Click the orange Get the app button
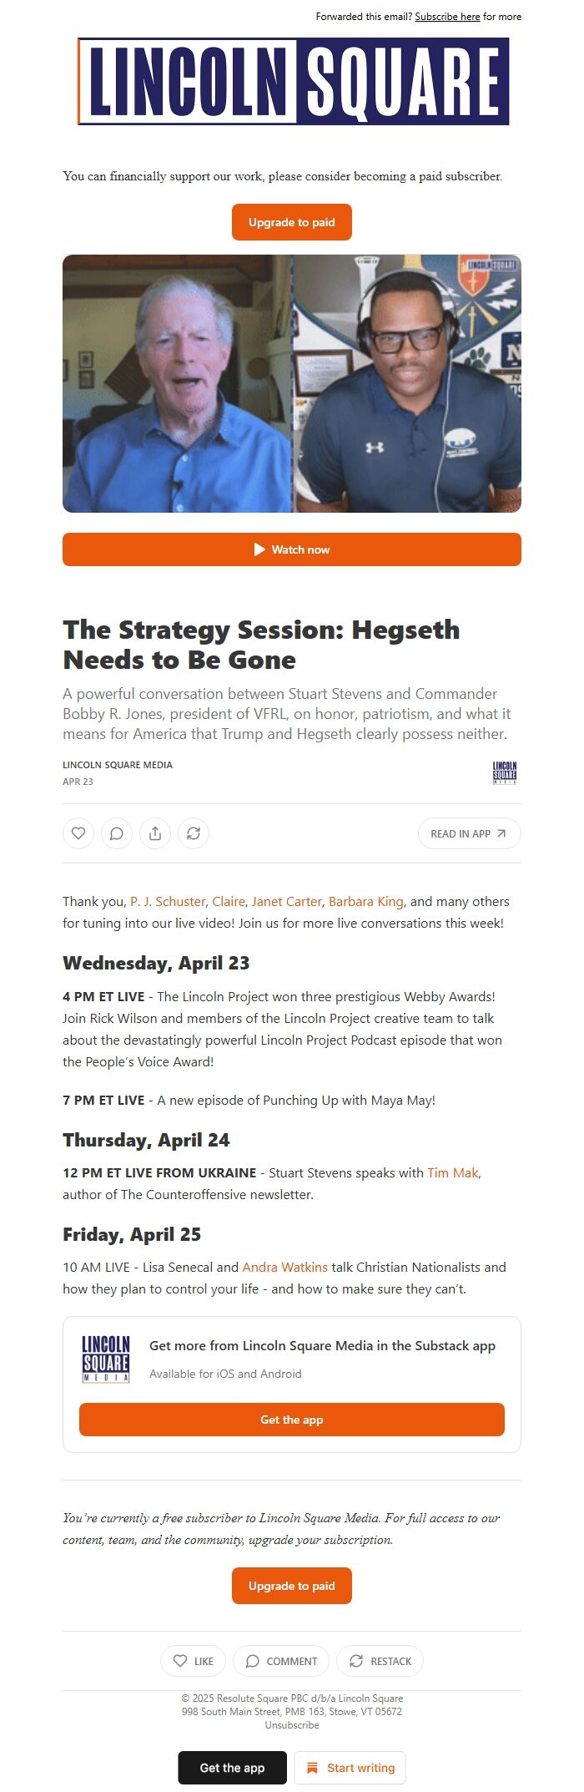The image size is (584, 1792). pos(292,1420)
